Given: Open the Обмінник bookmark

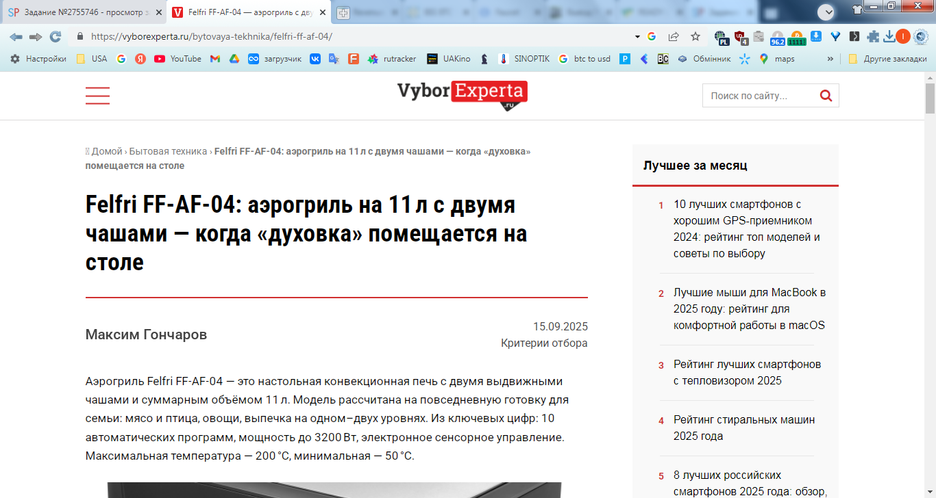Looking at the screenshot, I should [704, 59].
